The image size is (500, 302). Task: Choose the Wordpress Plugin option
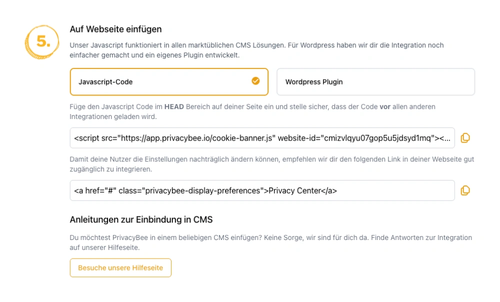375,82
